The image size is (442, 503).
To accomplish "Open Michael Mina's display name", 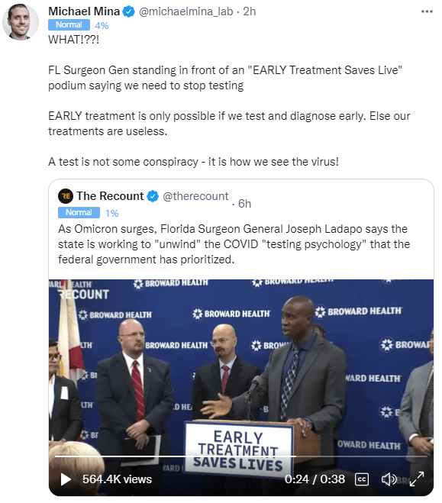I will click(84, 11).
